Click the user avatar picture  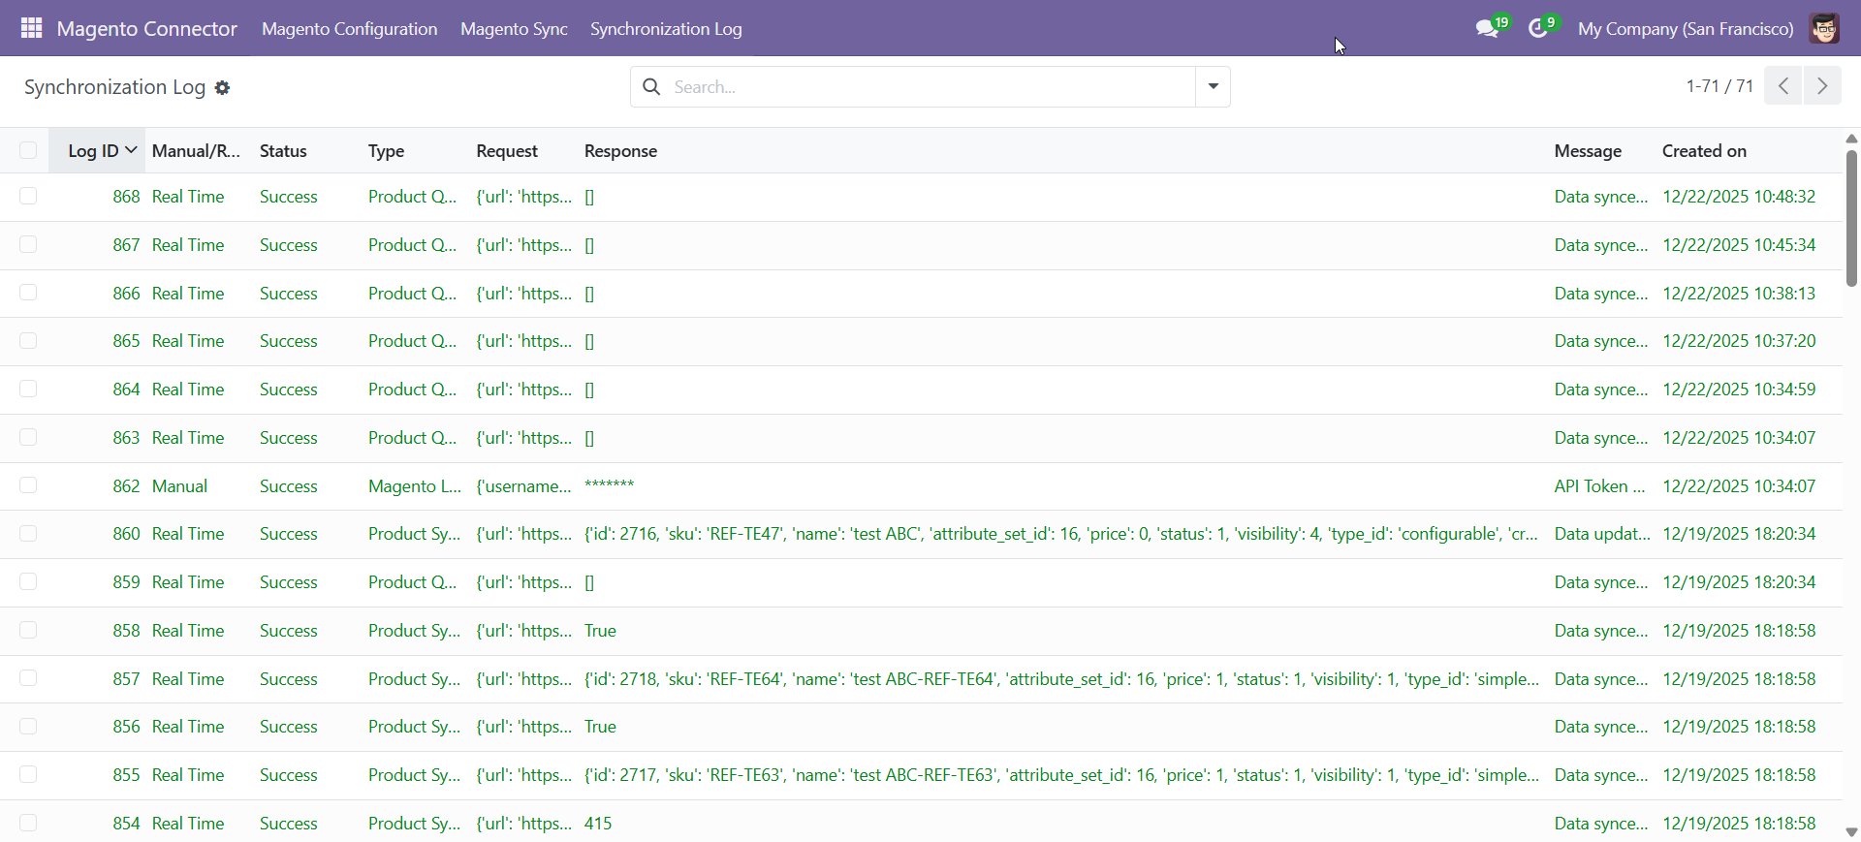coord(1824,29)
